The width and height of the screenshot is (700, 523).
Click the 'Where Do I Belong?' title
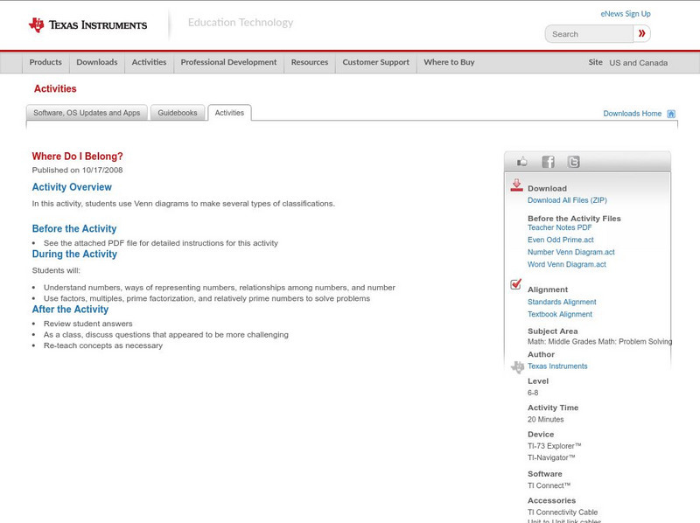77,157
